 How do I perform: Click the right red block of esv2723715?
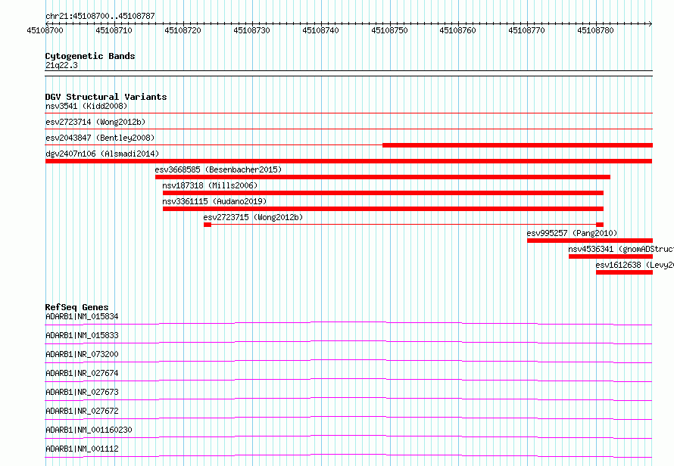600,225
